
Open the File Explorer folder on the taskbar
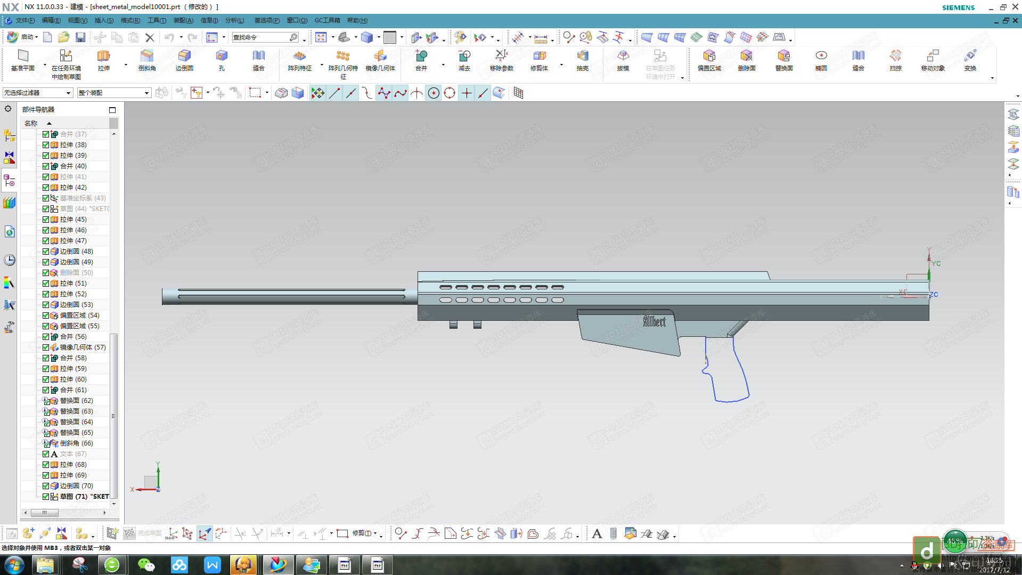pyautogui.click(x=45, y=565)
